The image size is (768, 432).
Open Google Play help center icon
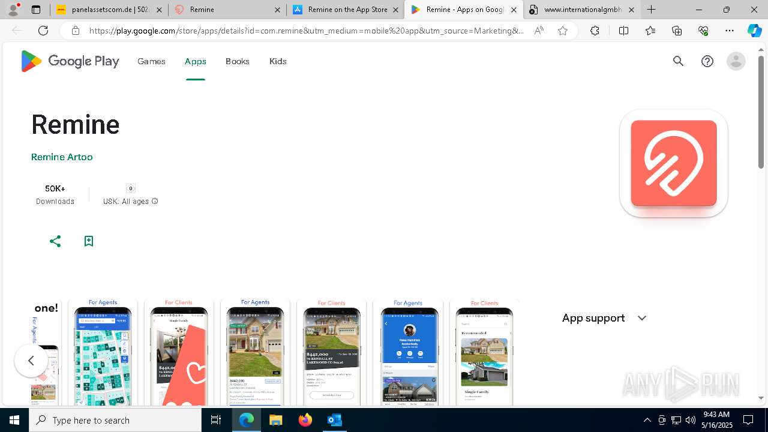coord(707,61)
